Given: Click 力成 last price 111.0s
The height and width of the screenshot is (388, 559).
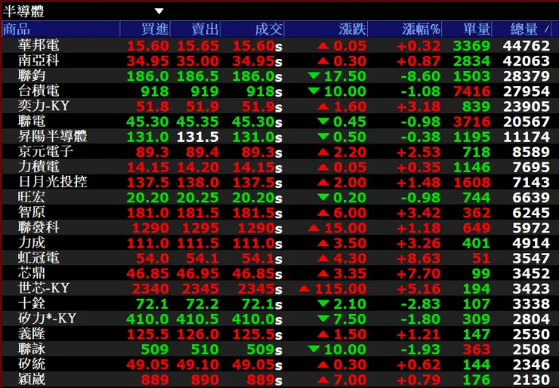Looking at the screenshot, I should pos(258,243).
